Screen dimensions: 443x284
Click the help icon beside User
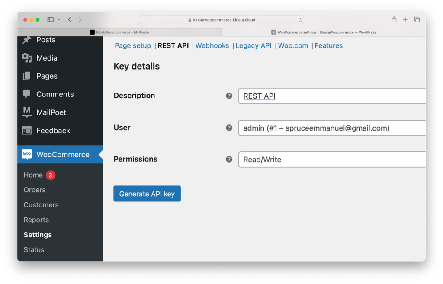(x=229, y=128)
